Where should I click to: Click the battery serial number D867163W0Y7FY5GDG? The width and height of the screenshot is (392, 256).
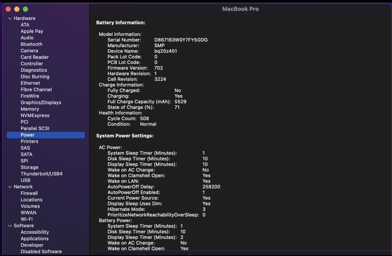(181, 40)
